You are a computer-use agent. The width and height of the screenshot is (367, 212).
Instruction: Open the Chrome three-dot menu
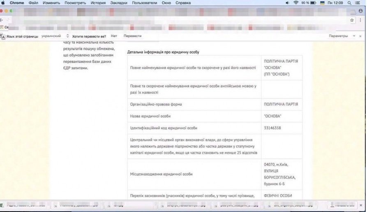click(361, 20)
